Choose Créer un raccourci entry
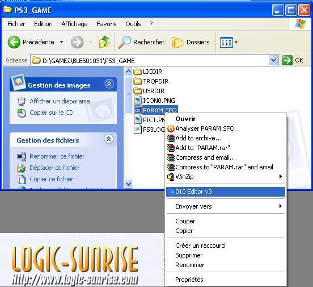 [x=226, y=246]
